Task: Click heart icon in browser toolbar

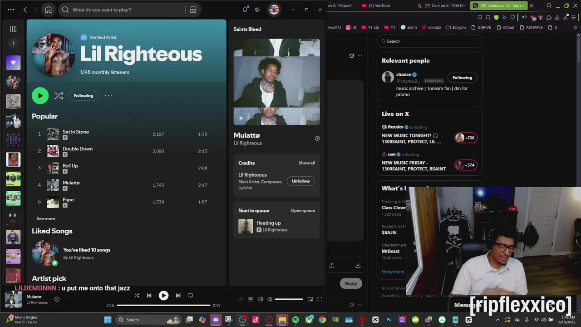Action: [x=513, y=17]
